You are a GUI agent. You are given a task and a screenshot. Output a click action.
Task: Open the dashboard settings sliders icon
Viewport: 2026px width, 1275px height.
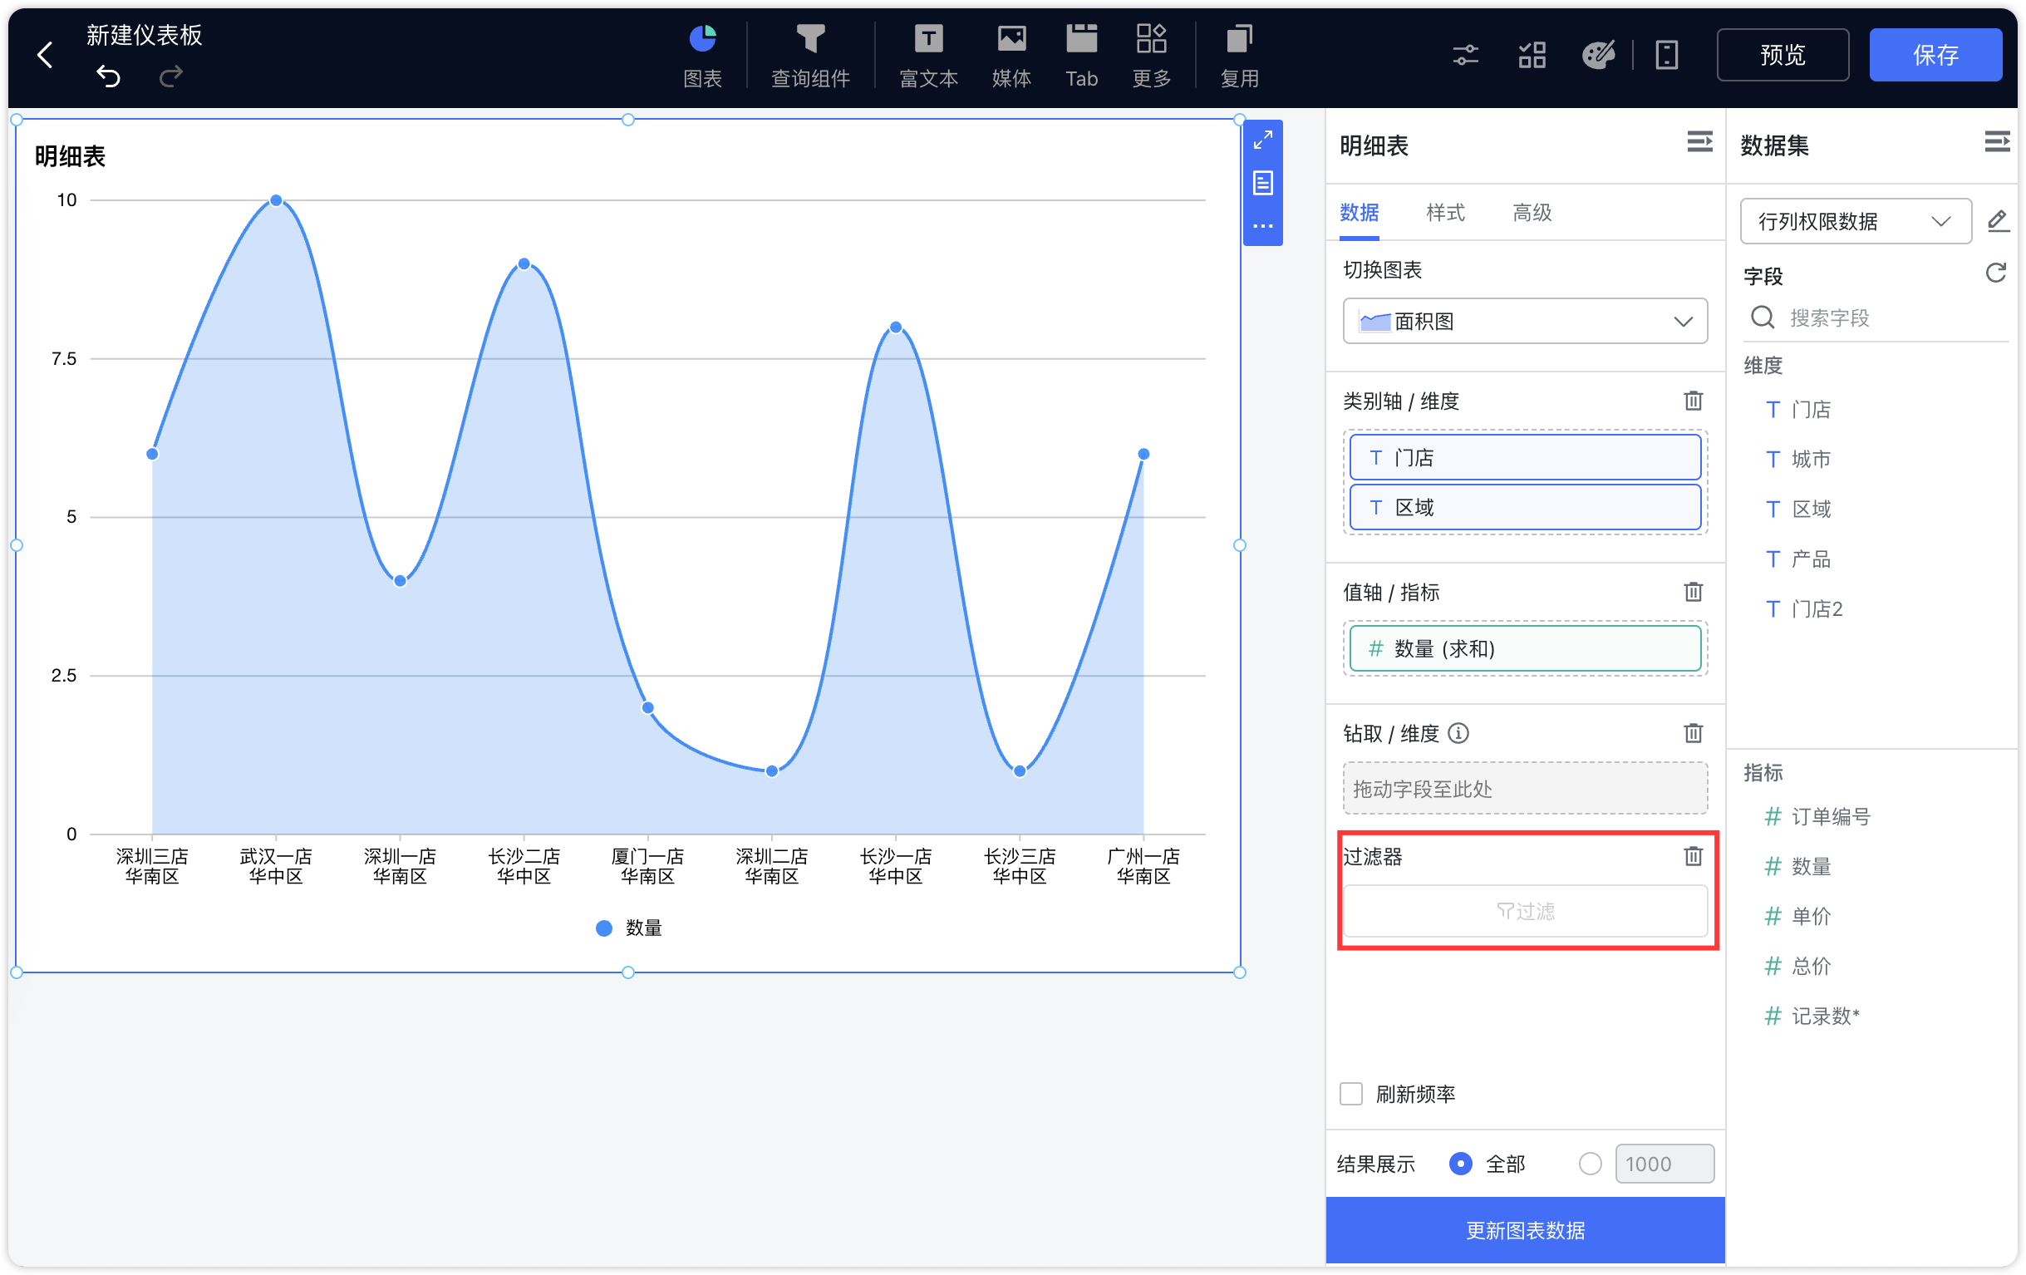tap(1466, 56)
